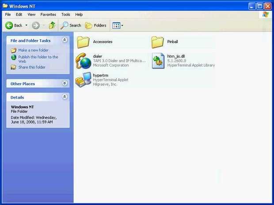Select the Pinball folder icon
The width and height of the screenshot is (274, 205).
click(157, 42)
